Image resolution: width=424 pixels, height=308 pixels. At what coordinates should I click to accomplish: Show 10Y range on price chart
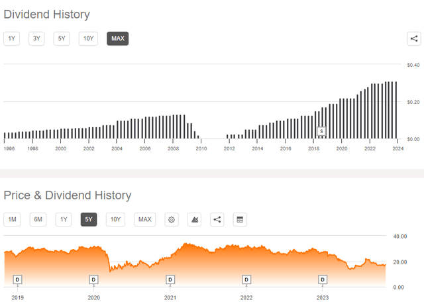coord(115,219)
